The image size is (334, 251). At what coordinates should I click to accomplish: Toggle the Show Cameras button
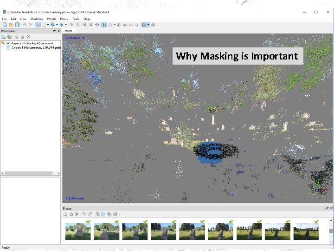click(144, 25)
